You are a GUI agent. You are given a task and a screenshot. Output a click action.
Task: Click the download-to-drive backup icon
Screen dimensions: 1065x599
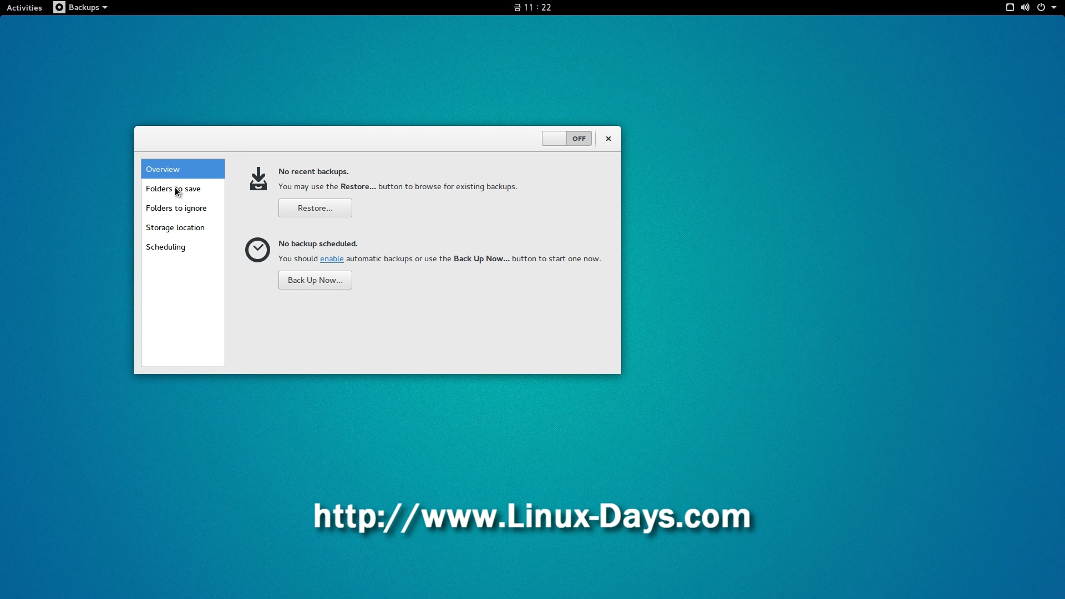coord(258,179)
